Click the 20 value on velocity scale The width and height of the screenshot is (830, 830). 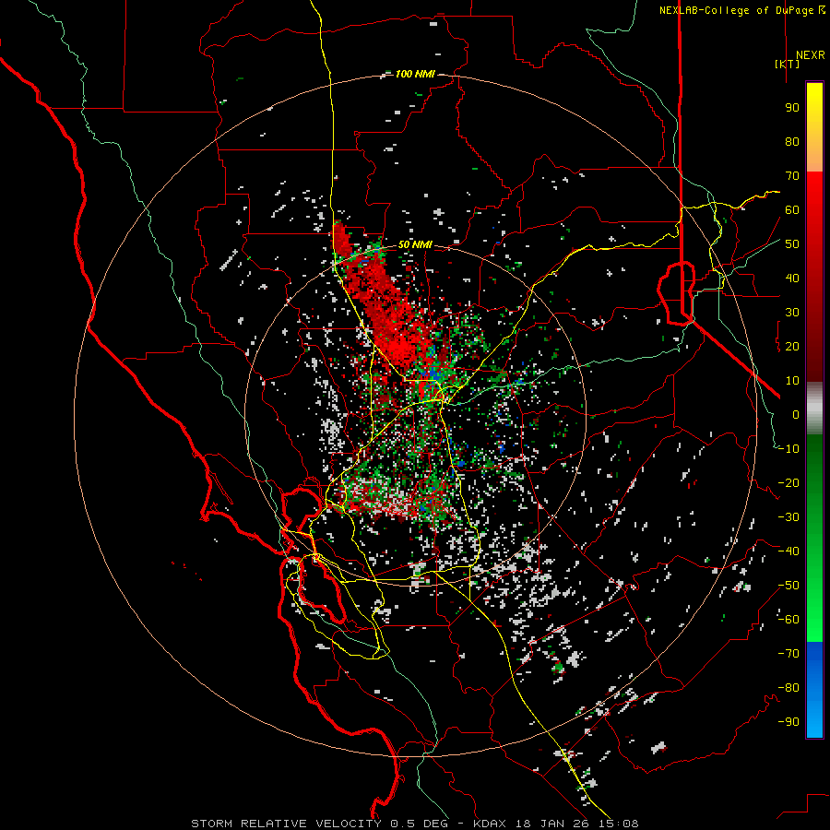click(x=792, y=346)
